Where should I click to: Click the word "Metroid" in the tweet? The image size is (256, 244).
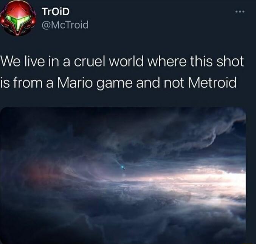213,82
